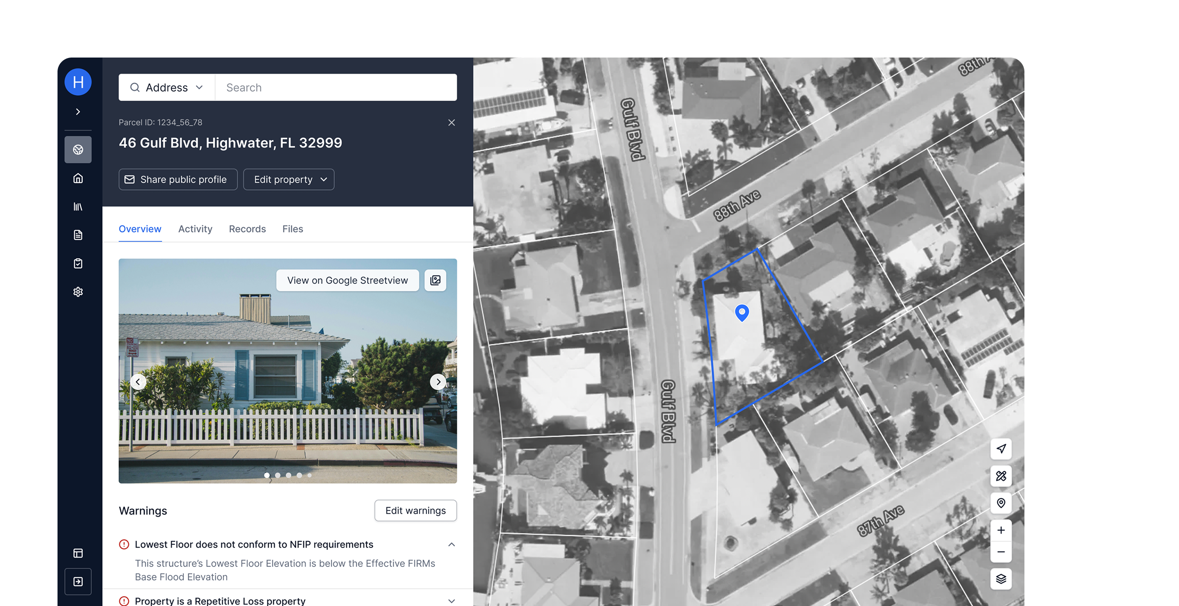Zoom in on the map
The image size is (1179, 606).
(x=1001, y=530)
